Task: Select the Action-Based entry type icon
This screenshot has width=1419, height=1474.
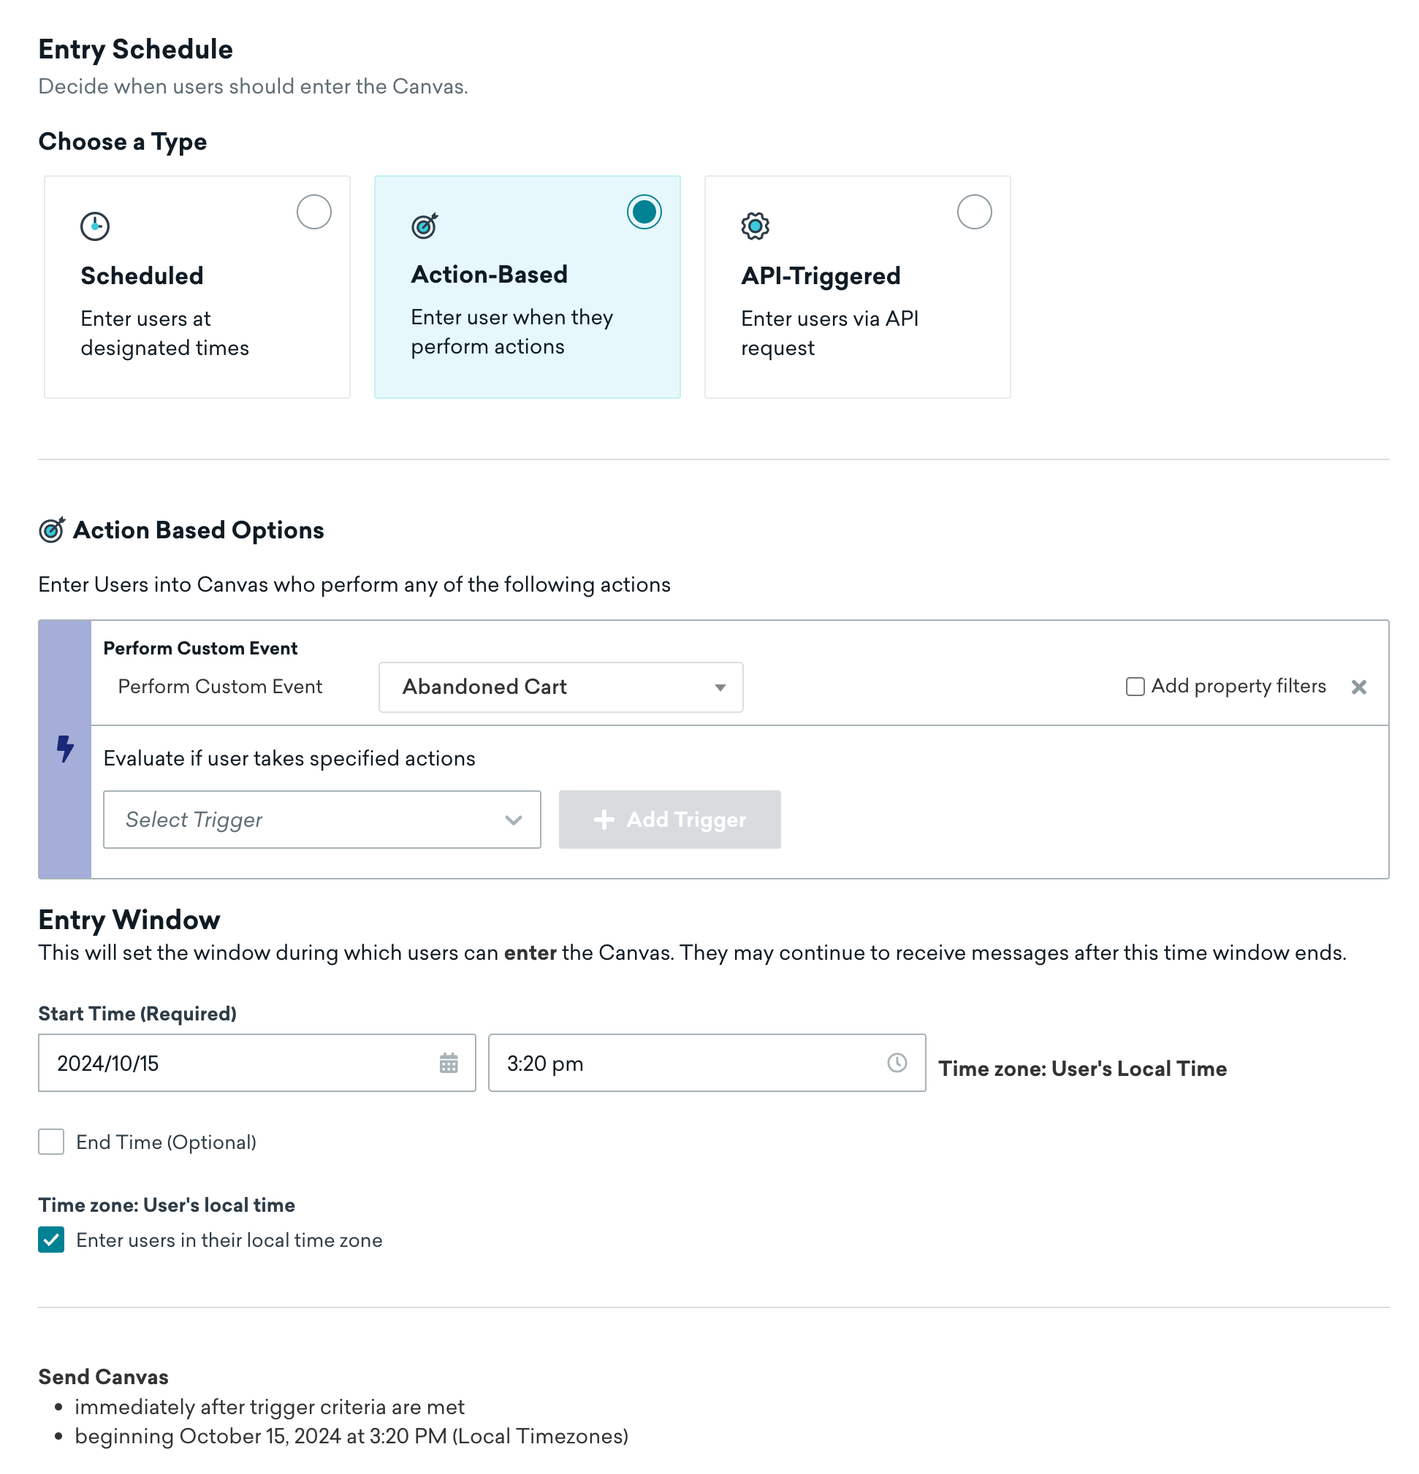Action: (x=424, y=225)
